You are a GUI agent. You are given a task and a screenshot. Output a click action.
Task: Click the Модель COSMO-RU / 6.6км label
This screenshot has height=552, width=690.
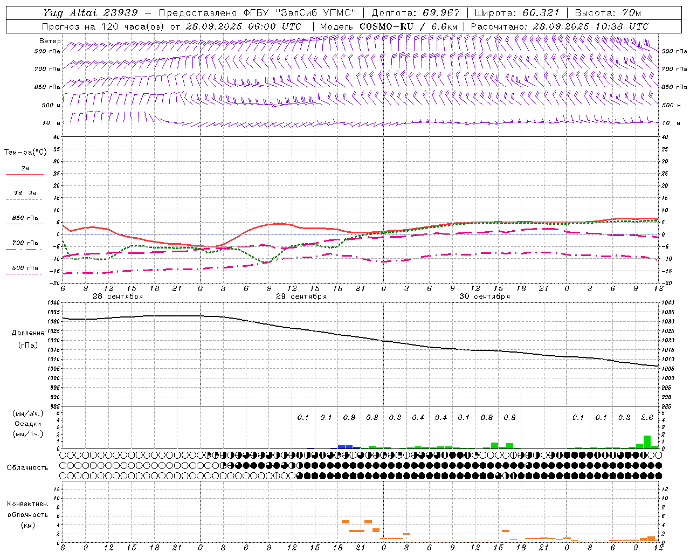point(389,26)
